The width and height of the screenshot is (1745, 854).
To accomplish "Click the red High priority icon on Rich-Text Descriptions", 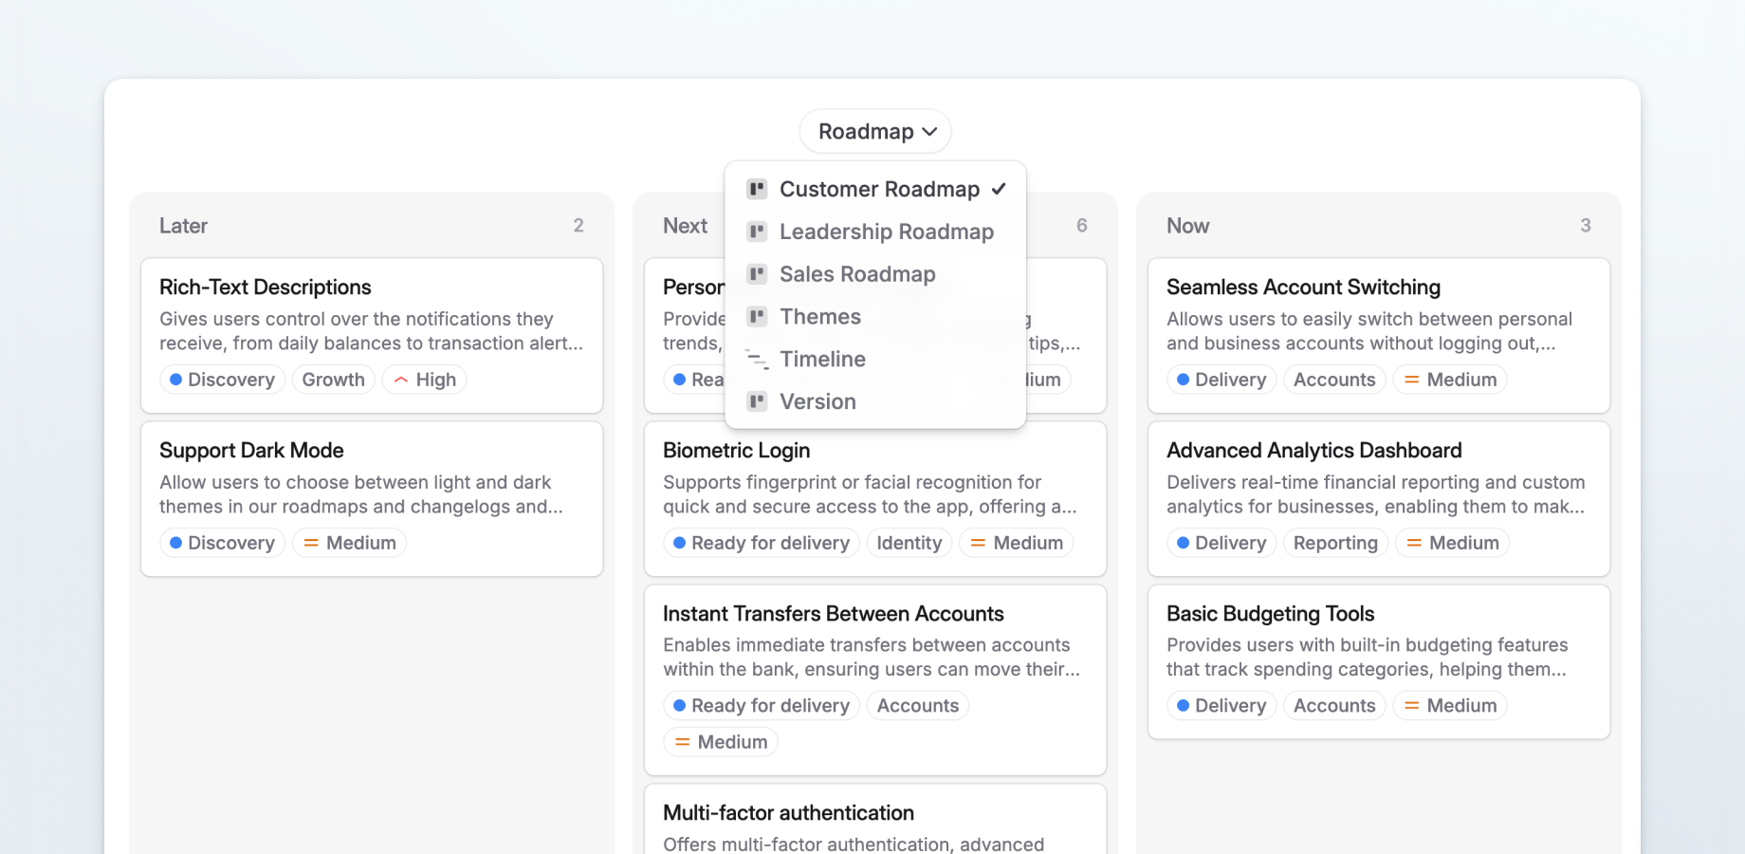I will coord(402,379).
